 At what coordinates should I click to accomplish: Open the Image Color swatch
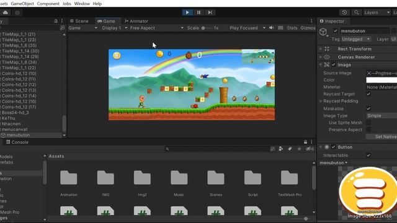click(381, 80)
